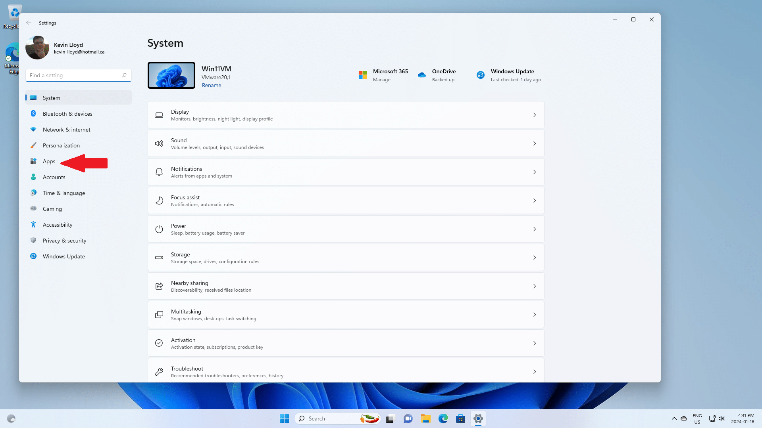Click the Win11VM desktop wallpaper thumbnail
762x428 pixels.
[171, 75]
